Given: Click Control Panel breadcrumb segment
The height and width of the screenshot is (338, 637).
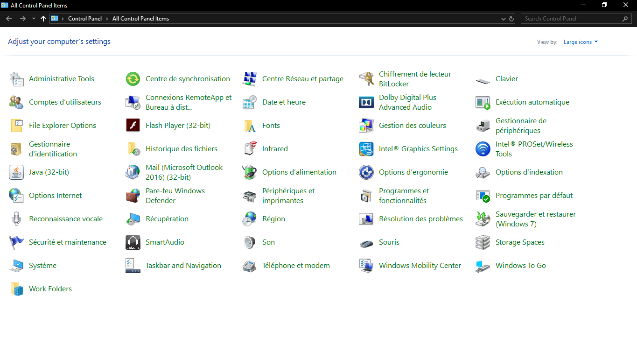Looking at the screenshot, I should [x=84, y=19].
